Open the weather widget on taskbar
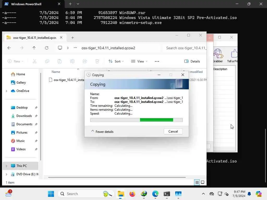Image resolution: width=267 pixels, height=200 pixels. click(x=8, y=194)
